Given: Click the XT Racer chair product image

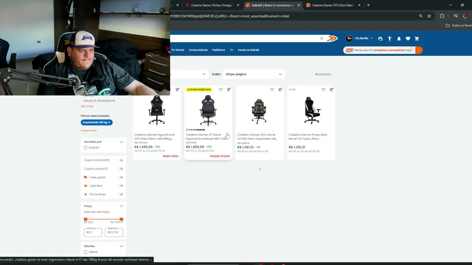Looking at the screenshot, I should tap(208, 110).
